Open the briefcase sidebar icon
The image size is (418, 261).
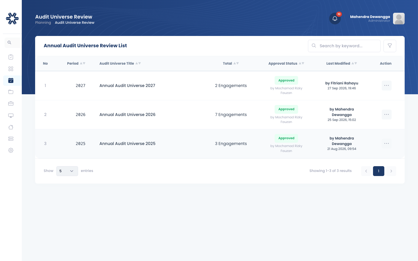coord(11,104)
